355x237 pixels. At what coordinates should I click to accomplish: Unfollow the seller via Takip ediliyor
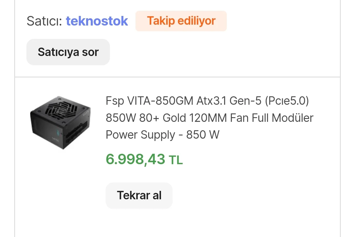click(181, 21)
